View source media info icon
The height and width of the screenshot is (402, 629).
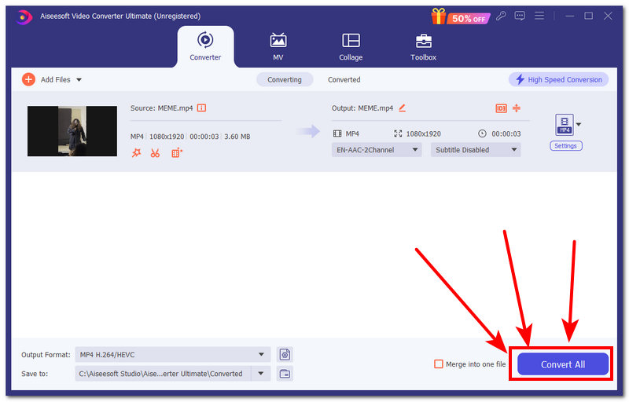pos(201,108)
